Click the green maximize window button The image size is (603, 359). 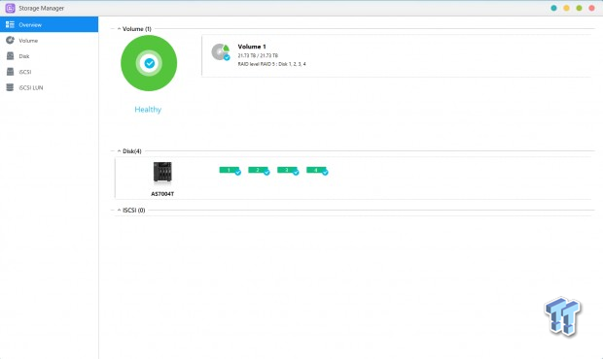pos(579,8)
